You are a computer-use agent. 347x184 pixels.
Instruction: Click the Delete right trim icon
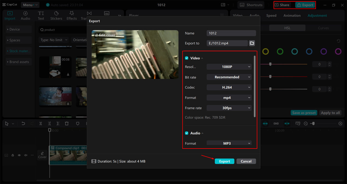(58, 124)
